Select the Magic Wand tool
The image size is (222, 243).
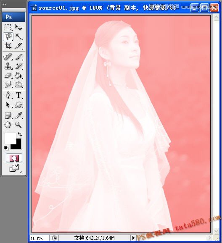pyautogui.click(x=18, y=37)
